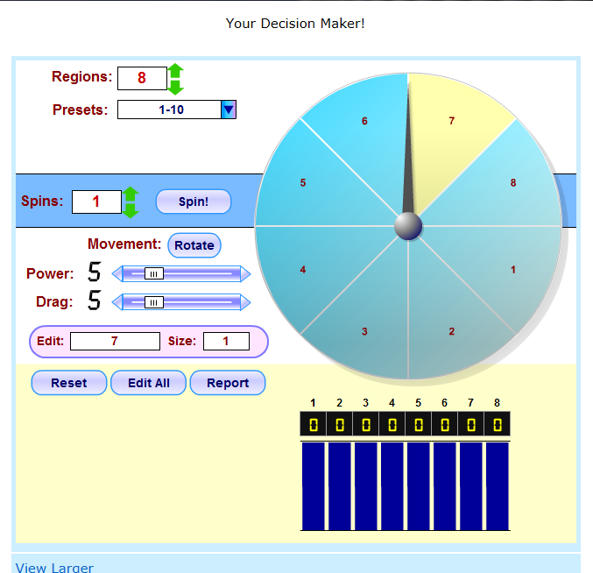The height and width of the screenshot is (573, 593).
Task: Click the Spins green down arrow
Action: [131, 210]
